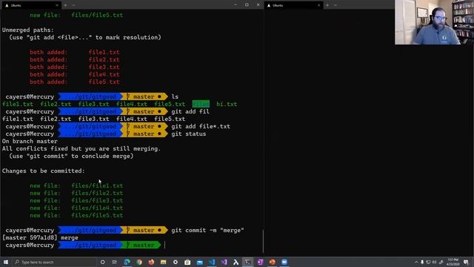Launch Google Chrome from the taskbar
The width and height of the screenshot is (474, 267).
(x=139, y=262)
